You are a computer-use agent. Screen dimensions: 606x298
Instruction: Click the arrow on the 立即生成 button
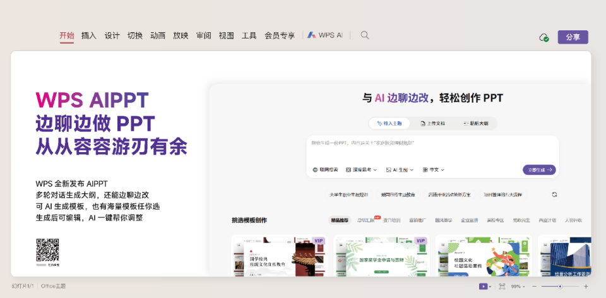[x=549, y=170]
